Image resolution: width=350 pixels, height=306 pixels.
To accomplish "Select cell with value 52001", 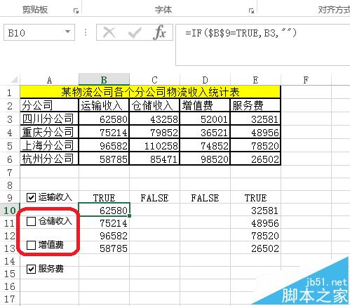I will point(205,119).
